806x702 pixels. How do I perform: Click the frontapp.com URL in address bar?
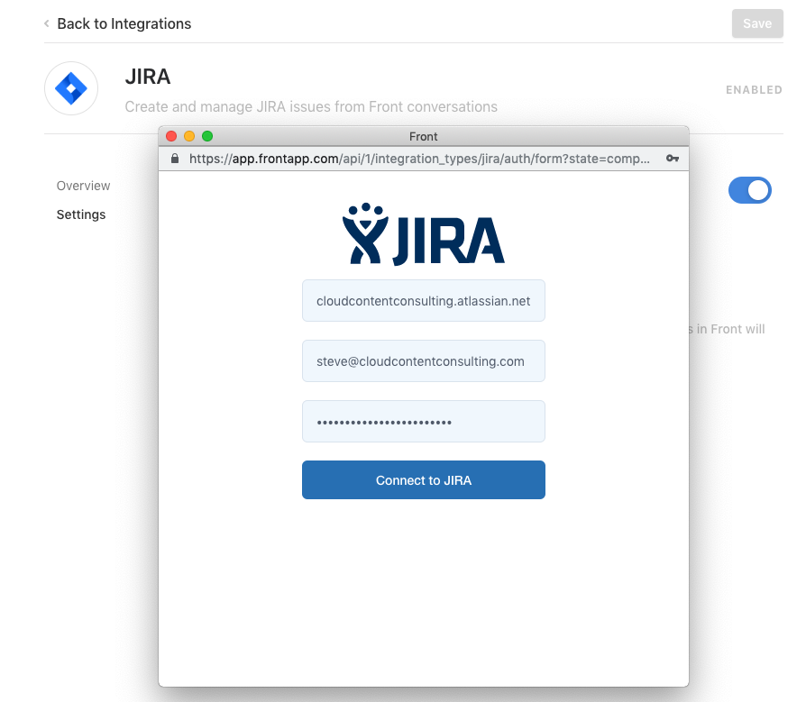419,159
